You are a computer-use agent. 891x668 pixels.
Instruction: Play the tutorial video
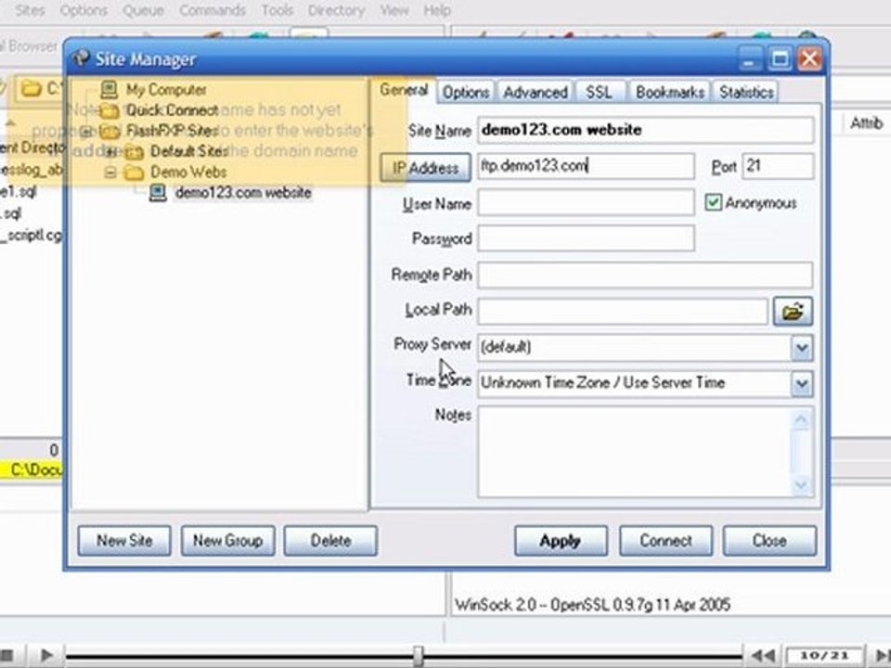[x=47, y=655]
